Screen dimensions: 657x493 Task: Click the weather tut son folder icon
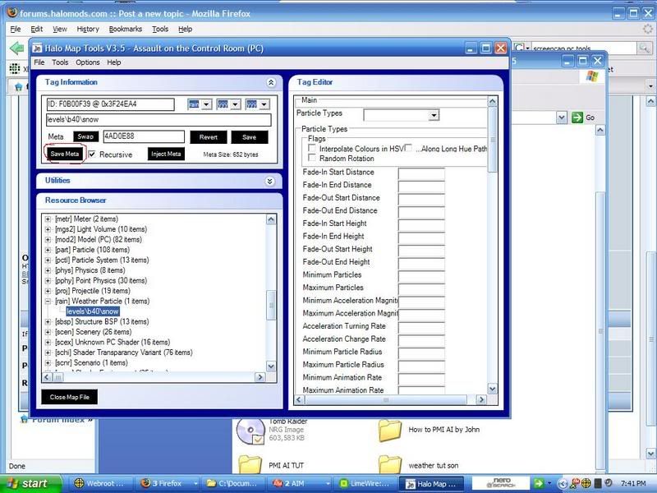[x=389, y=464]
